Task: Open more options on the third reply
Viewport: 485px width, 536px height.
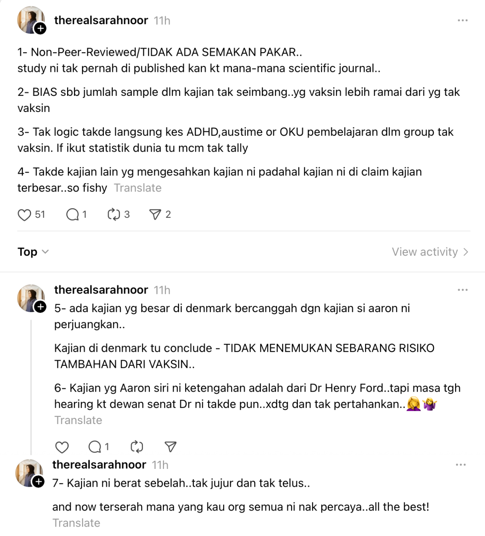Action: tap(461, 465)
